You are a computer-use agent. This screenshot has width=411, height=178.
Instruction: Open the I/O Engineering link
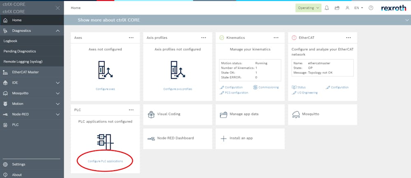coord(304,93)
